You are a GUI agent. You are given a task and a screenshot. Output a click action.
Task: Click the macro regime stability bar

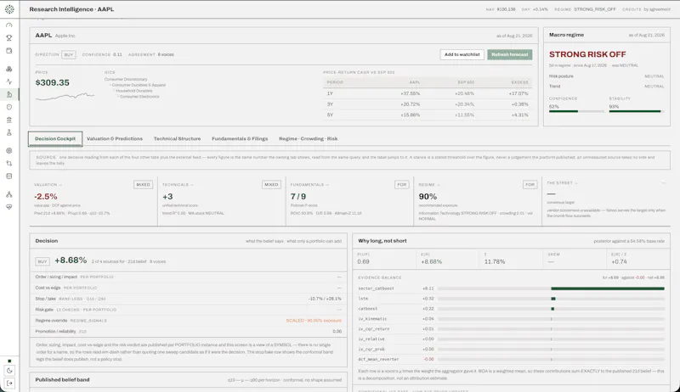[x=637, y=112]
